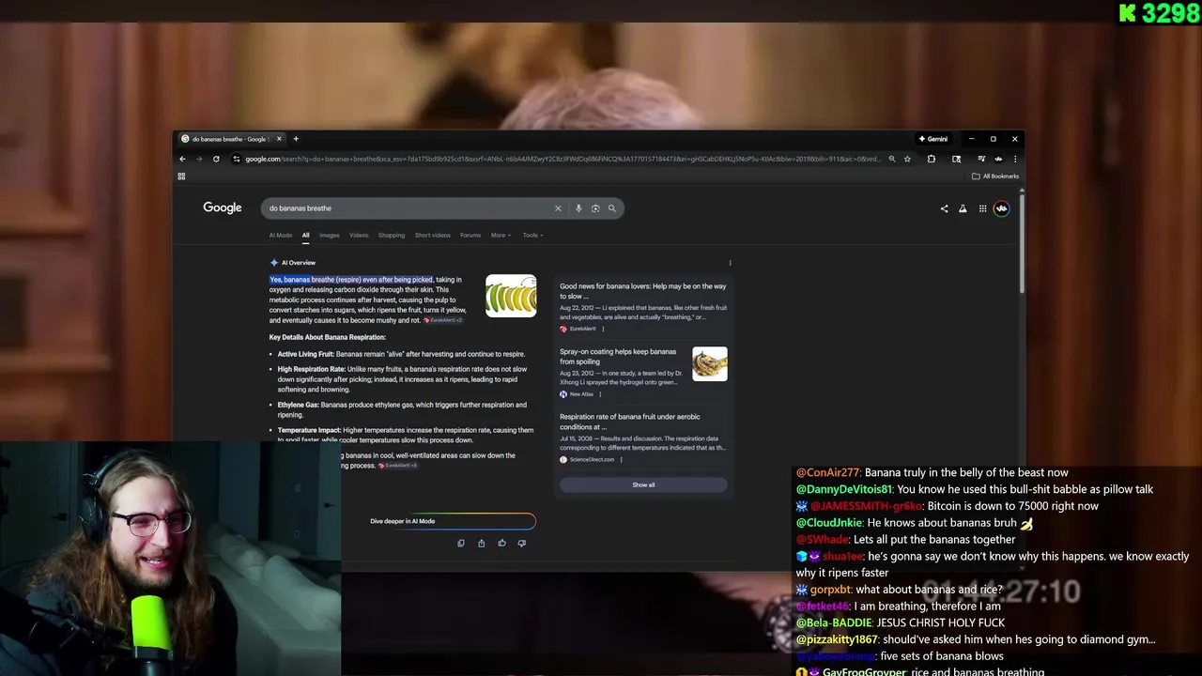
Task: Open 'Good news for banana lovers' article
Action: pos(642,290)
